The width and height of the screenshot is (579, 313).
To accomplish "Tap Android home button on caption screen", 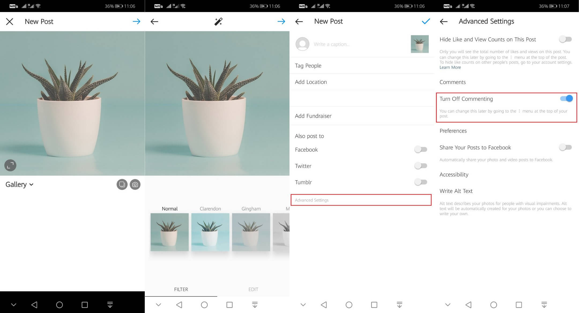I will tap(349, 305).
